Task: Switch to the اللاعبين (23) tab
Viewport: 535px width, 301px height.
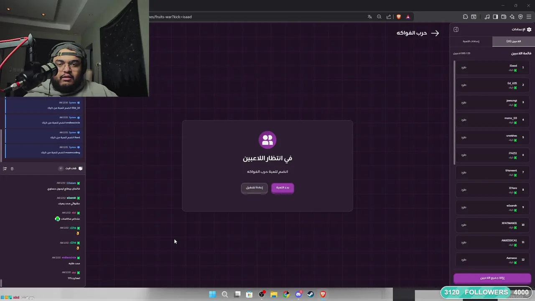Action: tap(514, 41)
